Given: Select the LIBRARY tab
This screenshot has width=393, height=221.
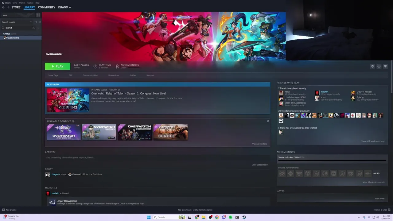Looking at the screenshot, I should (29, 7).
